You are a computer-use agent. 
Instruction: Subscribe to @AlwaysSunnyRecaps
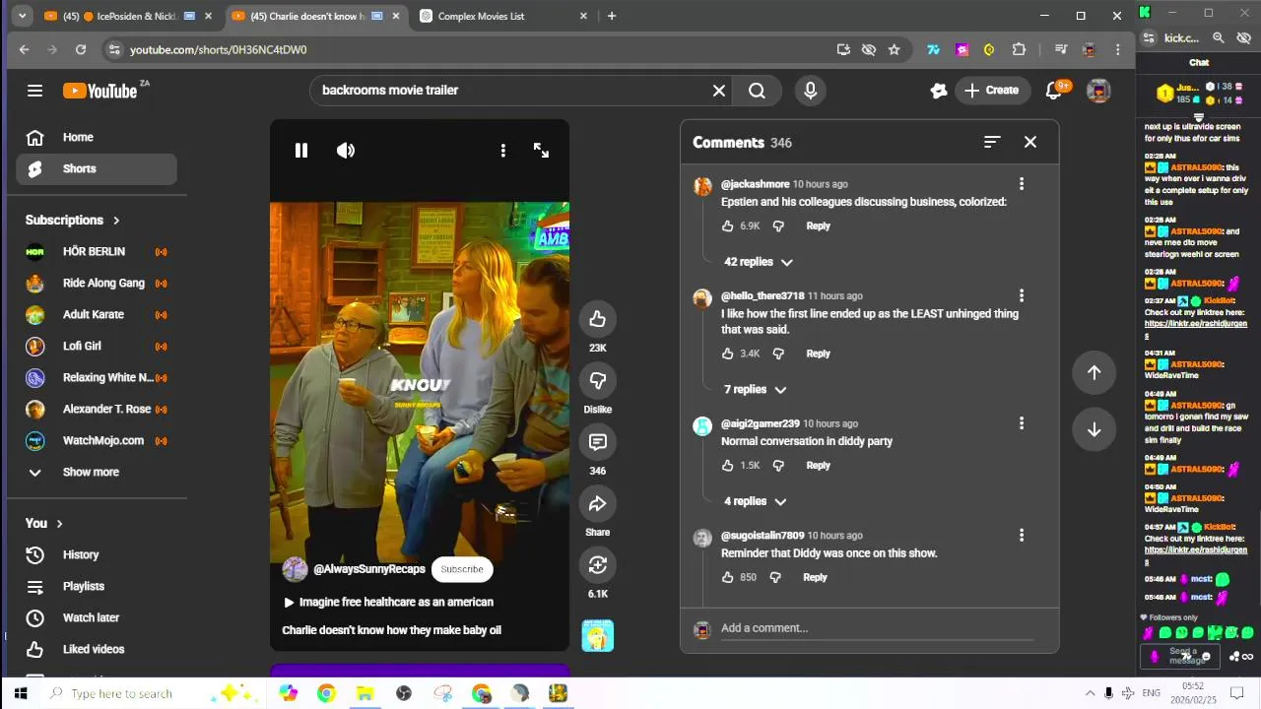462,569
